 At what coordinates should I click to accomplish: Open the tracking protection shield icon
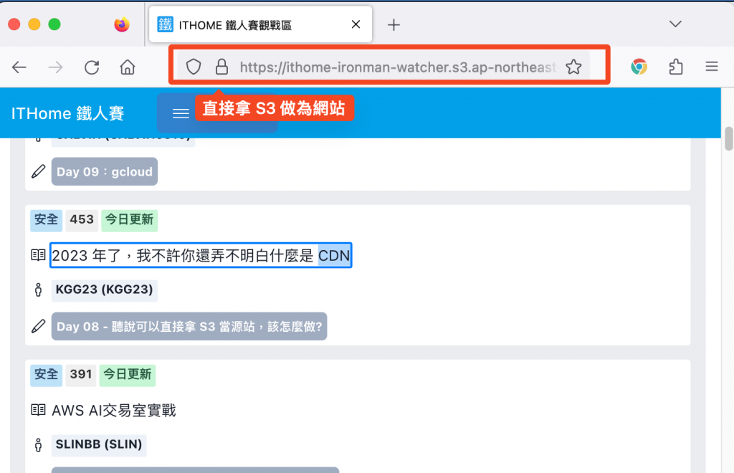click(x=194, y=67)
